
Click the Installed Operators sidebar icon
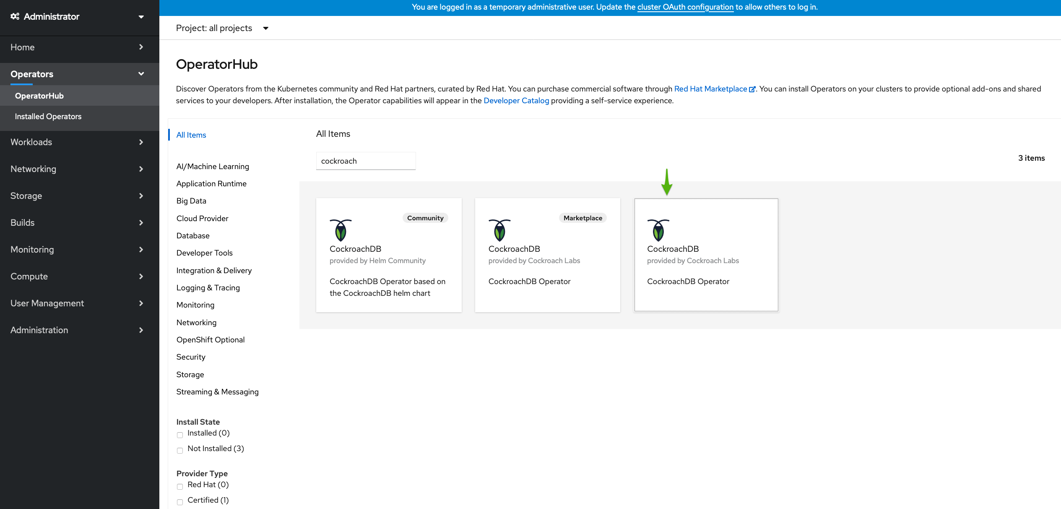coord(47,116)
